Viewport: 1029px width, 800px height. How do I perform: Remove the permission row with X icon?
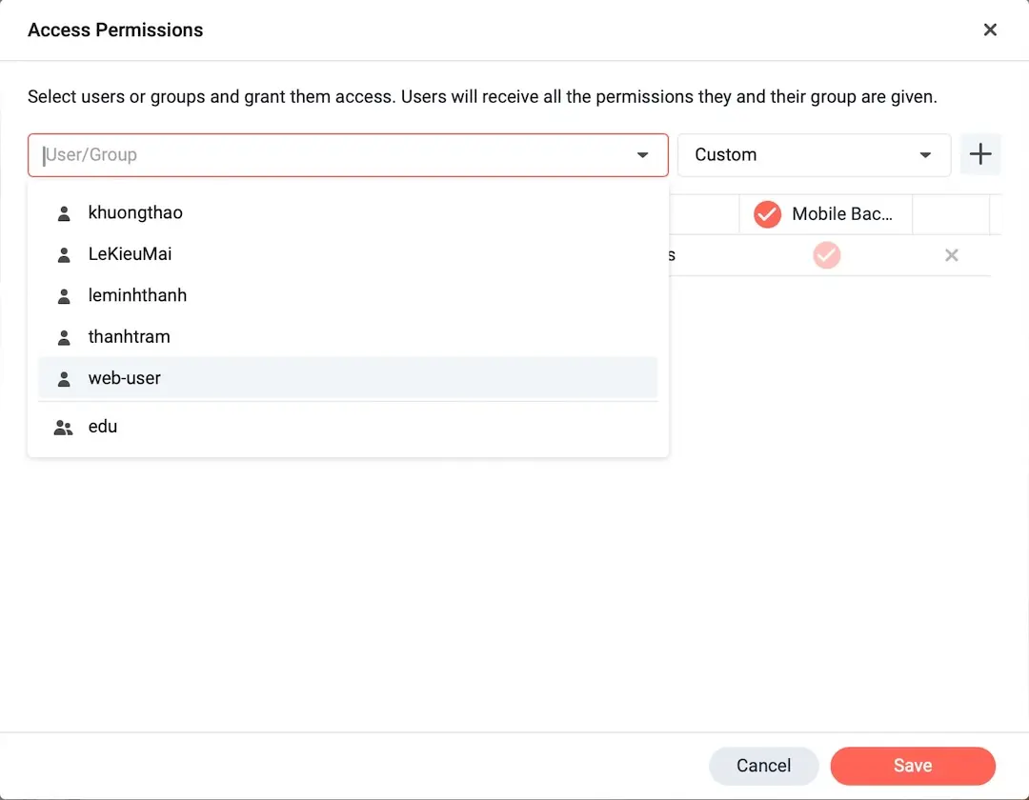[x=951, y=255]
